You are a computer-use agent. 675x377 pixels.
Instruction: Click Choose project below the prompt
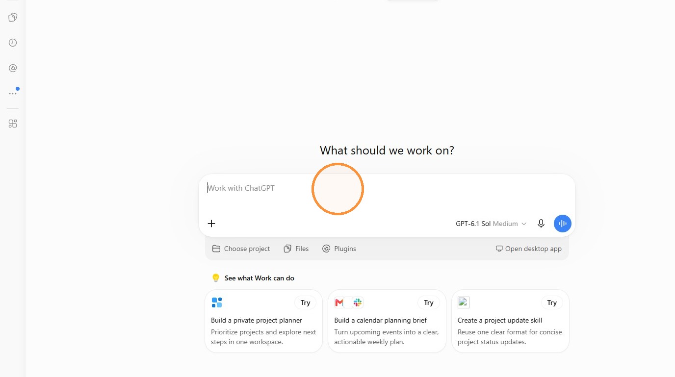coord(241,249)
